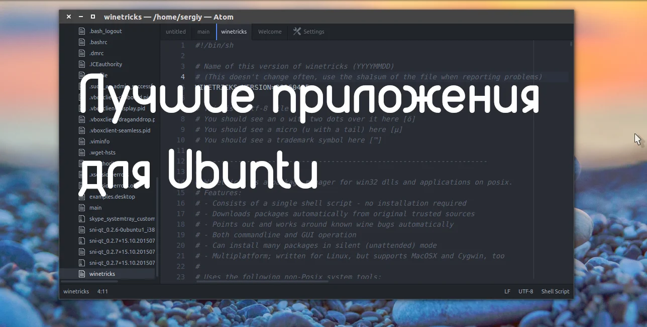This screenshot has height=327, width=647.
Task: Open the Welcome tab
Action: click(270, 32)
